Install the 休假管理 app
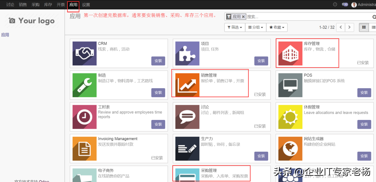Image resolution: width=376 pixels, height=182 pixels. coord(364,124)
